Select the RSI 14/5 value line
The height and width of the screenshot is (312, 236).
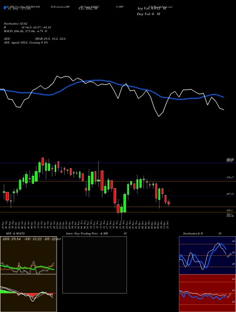coord(27,27)
